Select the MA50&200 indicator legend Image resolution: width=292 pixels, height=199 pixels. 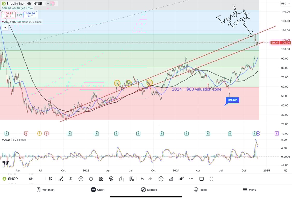coord(22,22)
